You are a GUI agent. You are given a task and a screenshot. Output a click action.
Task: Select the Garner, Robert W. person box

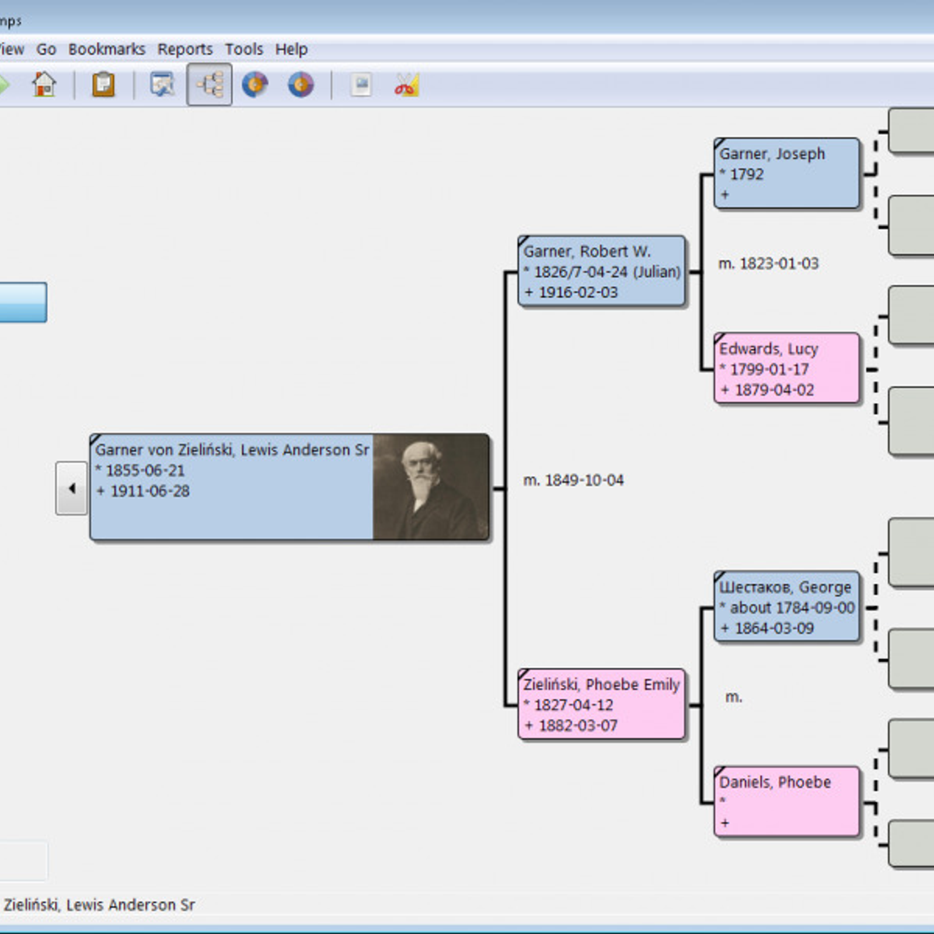pyautogui.click(x=601, y=271)
